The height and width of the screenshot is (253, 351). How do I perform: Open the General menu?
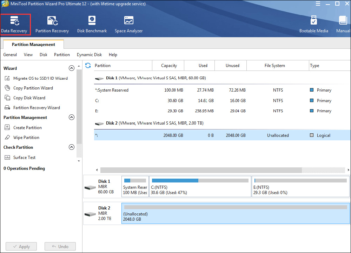pyautogui.click(x=10, y=55)
